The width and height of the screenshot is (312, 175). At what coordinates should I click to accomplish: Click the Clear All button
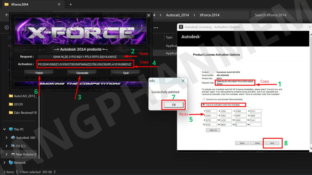coord(213,130)
